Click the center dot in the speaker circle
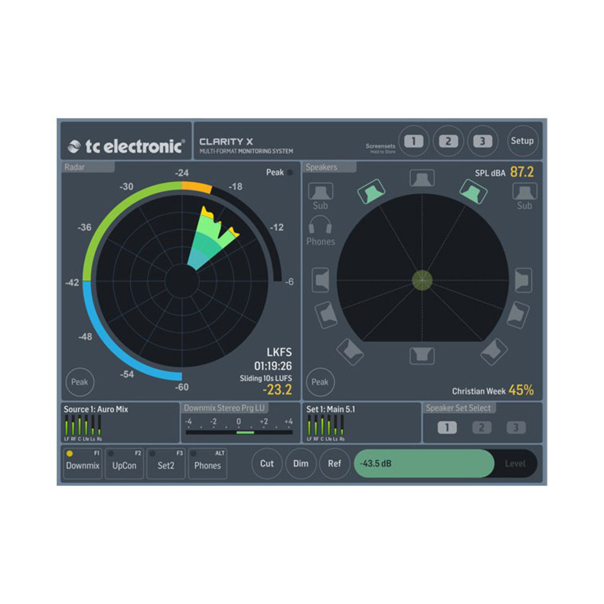Screen dimensions: 604x604 point(422,280)
